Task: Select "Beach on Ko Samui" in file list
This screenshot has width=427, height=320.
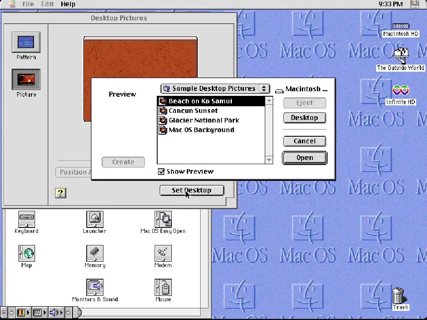Action: pyautogui.click(x=211, y=101)
